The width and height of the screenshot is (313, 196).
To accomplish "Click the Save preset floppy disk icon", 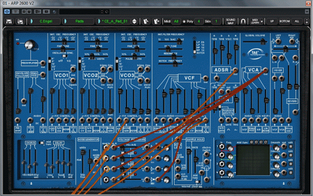I will click(9, 21).
